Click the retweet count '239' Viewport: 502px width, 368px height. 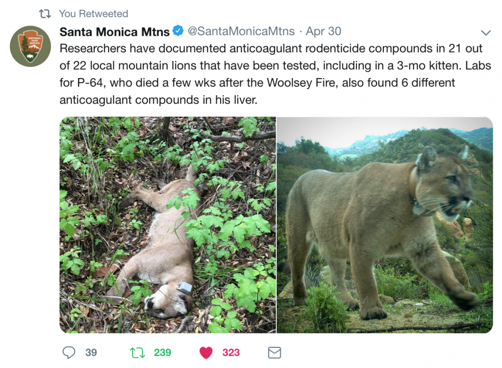pos(162,352)
